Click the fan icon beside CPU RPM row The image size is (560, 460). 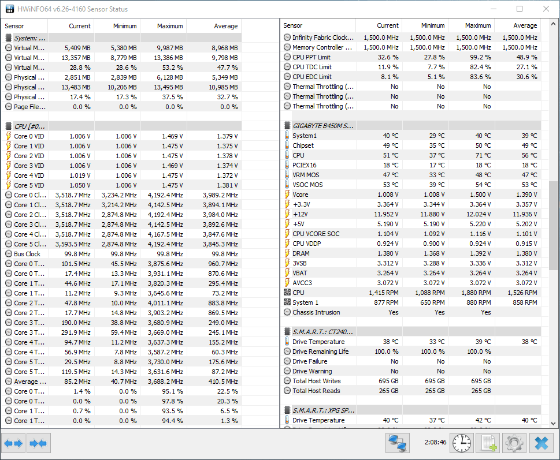pyautogui.click(x=287, y=293)
